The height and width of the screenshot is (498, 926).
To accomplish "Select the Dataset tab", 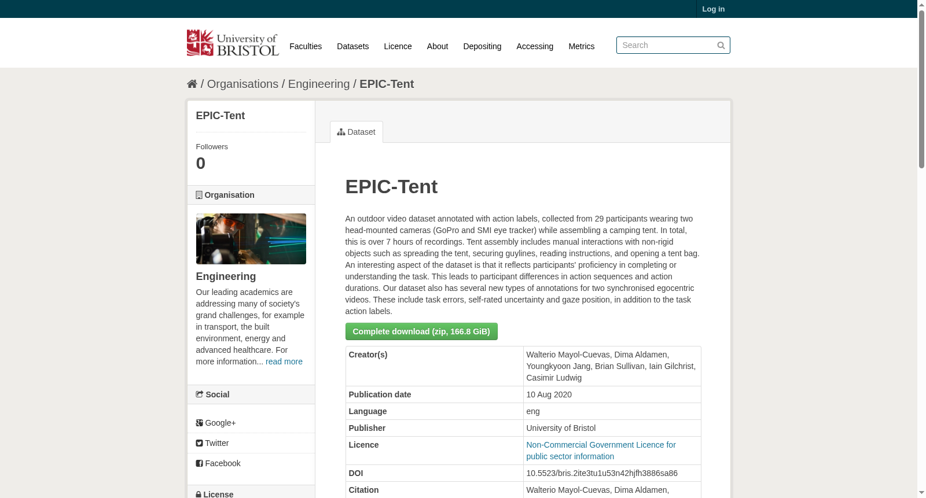I will [x=357, y=132].
